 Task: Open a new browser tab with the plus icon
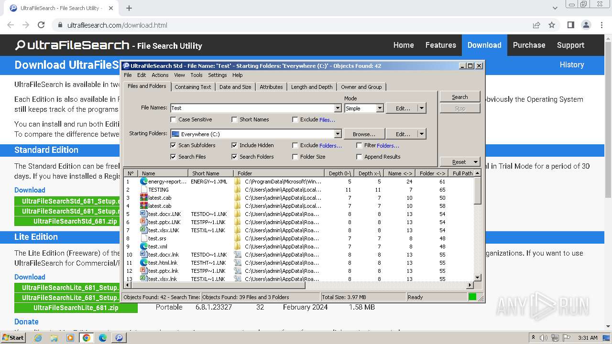(x=129, y=8)
